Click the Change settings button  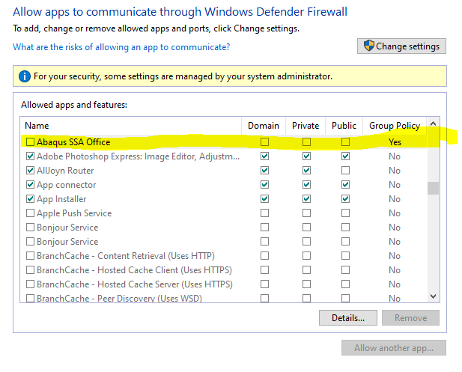pos(401,46)
